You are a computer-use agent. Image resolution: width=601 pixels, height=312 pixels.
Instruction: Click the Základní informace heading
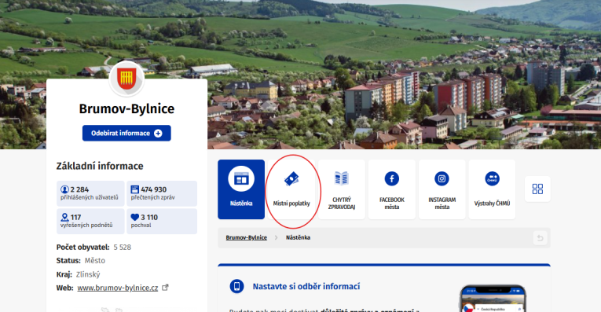click(100, 166)
